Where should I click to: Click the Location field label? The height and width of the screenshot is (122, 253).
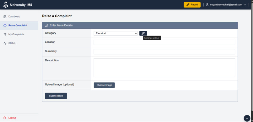[x=50, y=42]
